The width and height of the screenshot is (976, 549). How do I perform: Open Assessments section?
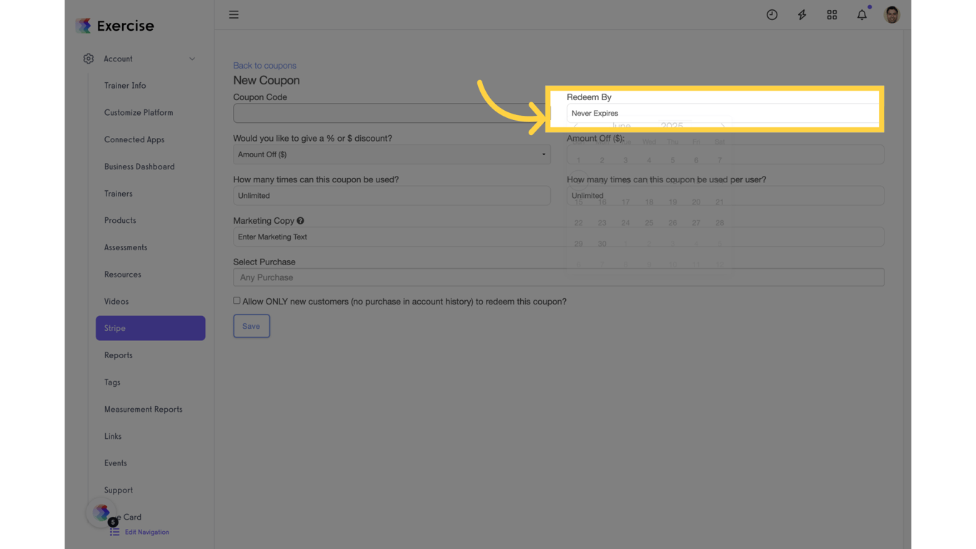pyautogui.click(x=126, y=247)
